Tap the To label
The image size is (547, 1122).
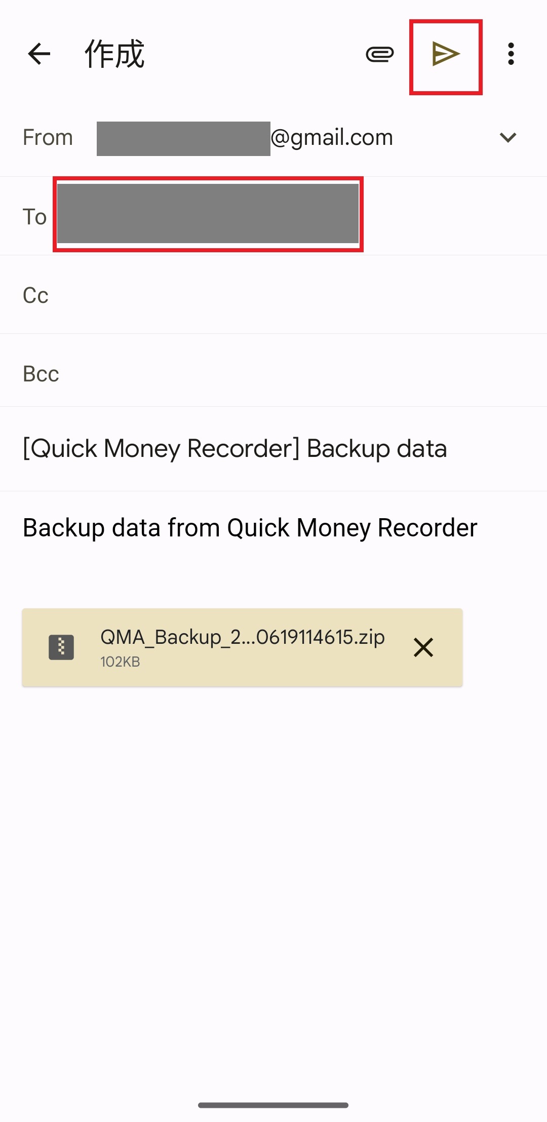(34, 217)
